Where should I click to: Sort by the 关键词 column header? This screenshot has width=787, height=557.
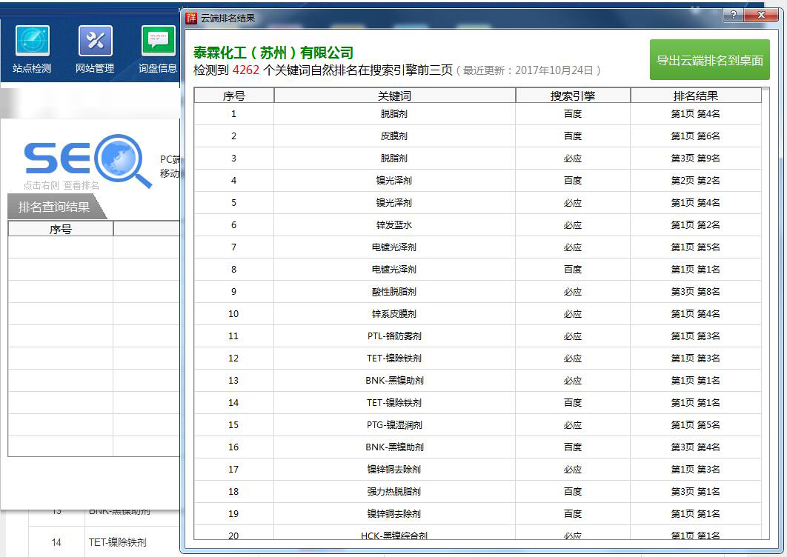tap(394, 96)
